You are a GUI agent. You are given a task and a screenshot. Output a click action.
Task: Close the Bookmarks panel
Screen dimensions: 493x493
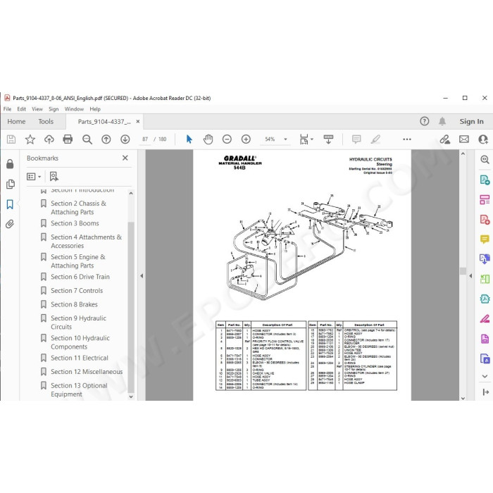(125, 158)
